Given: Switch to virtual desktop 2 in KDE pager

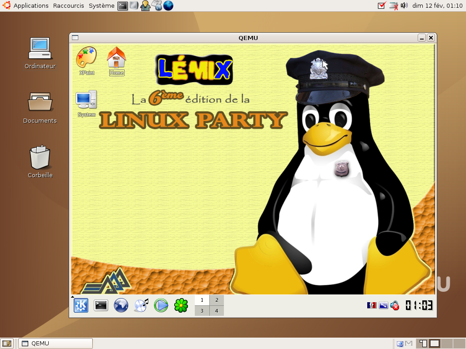Looking at the screenshot, I should click(x=217, y=300).
